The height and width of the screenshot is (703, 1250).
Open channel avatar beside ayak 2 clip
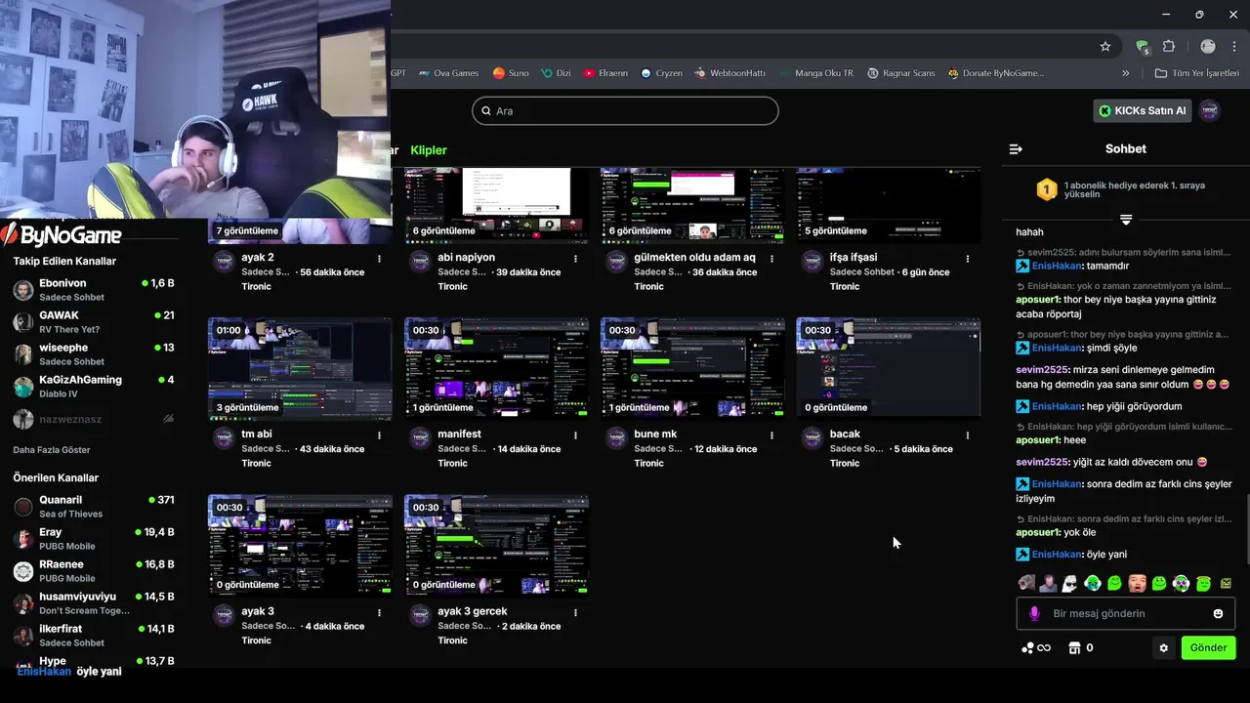[x=224, y=261]
